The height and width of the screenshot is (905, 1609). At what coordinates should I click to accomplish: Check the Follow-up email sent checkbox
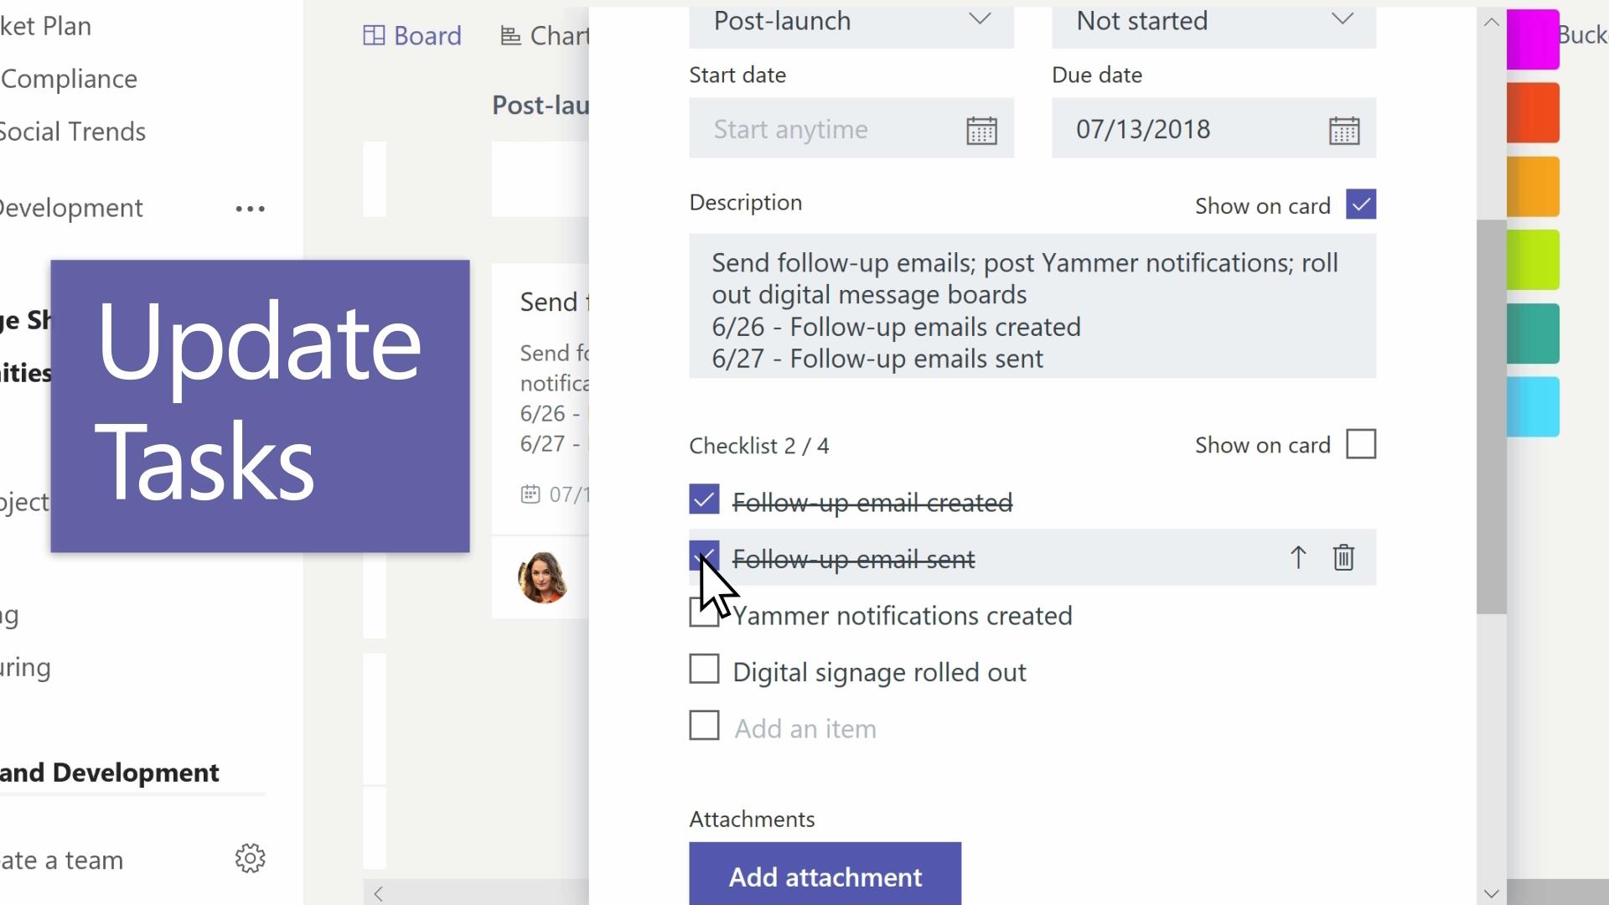pos(703,558)
